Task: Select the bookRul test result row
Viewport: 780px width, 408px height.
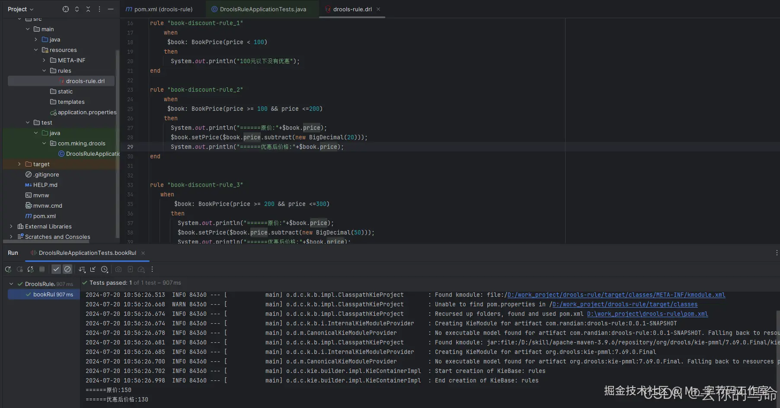Action: (x=44, y=294)
